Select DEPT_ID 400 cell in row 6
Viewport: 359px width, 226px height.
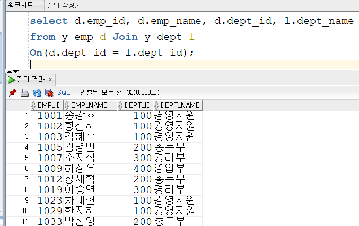point(135,169)
